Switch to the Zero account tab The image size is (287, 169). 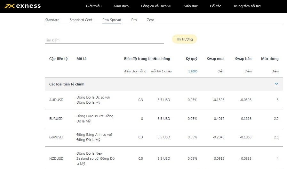pyautogui.click(x=150, y=20)
